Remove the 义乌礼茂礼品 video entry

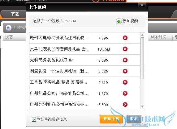coord(125,49)
